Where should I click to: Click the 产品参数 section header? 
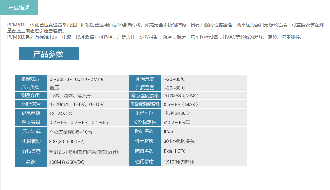pyautogui.click(x=49, y=54)
